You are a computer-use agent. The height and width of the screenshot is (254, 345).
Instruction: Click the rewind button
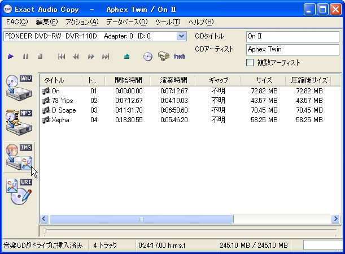[76, 57]
